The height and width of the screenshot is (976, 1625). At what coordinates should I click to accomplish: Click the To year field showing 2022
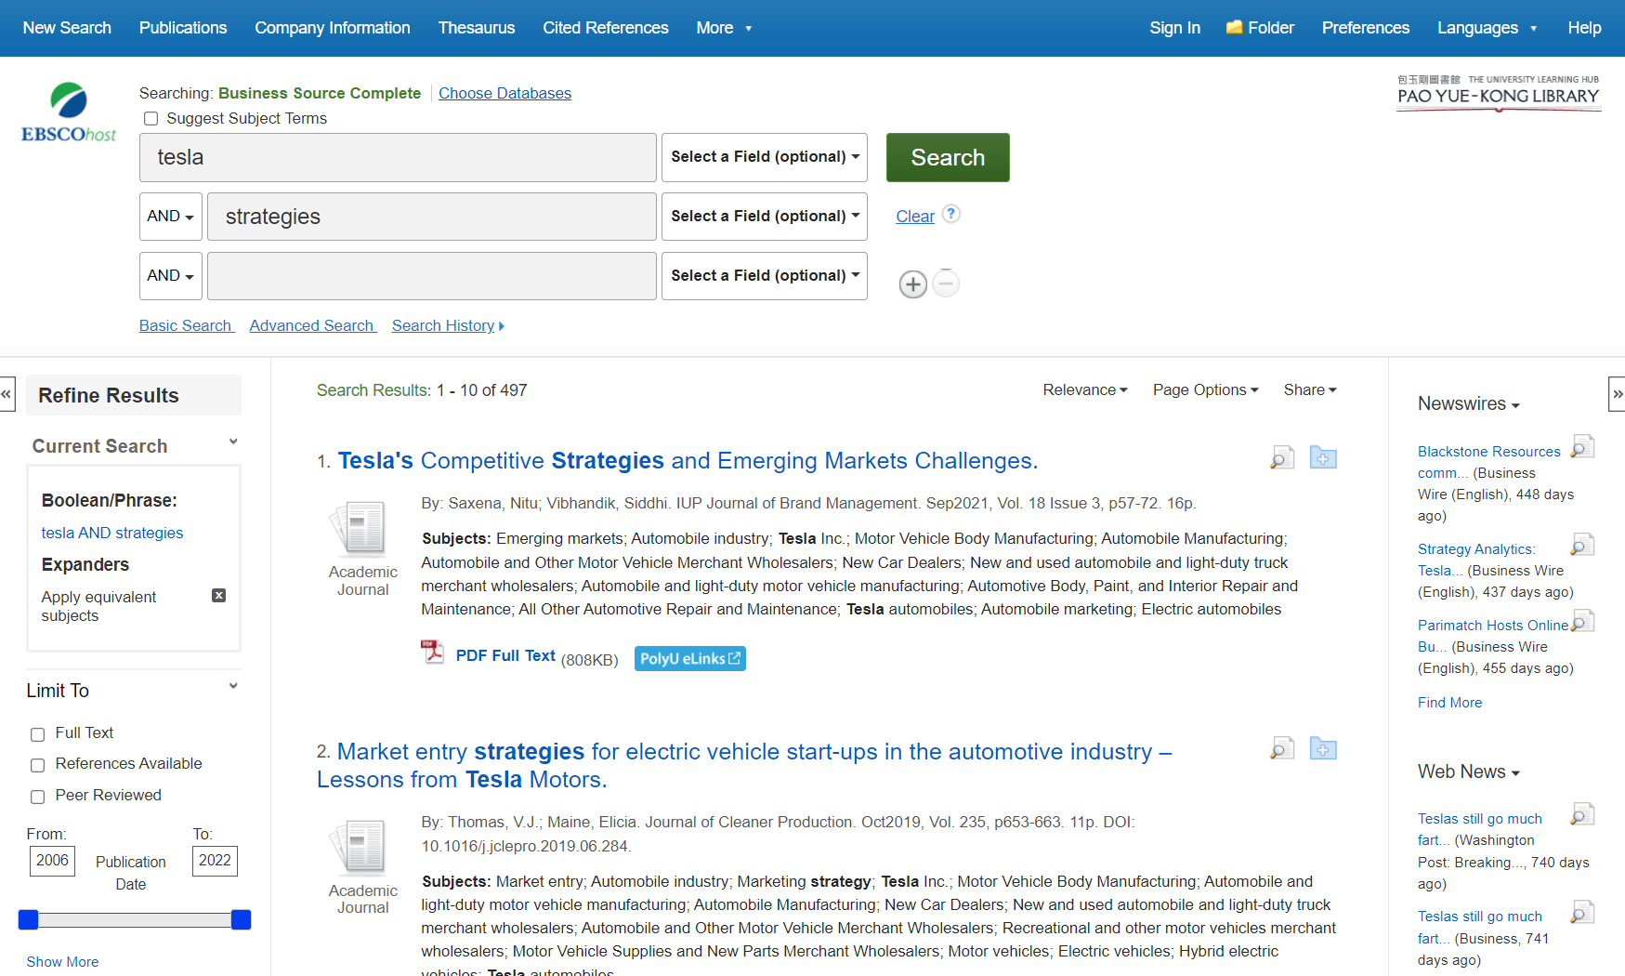coord(215,861)
